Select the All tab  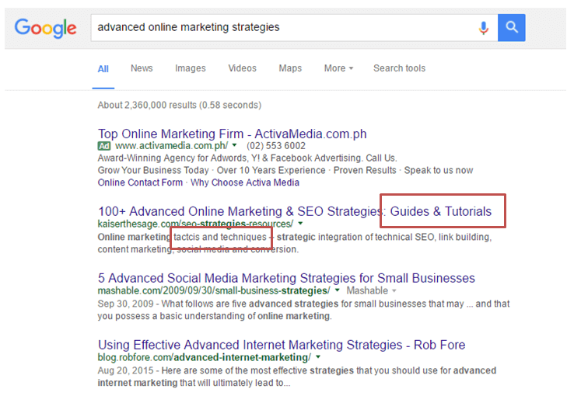click(x=103, y=68)
